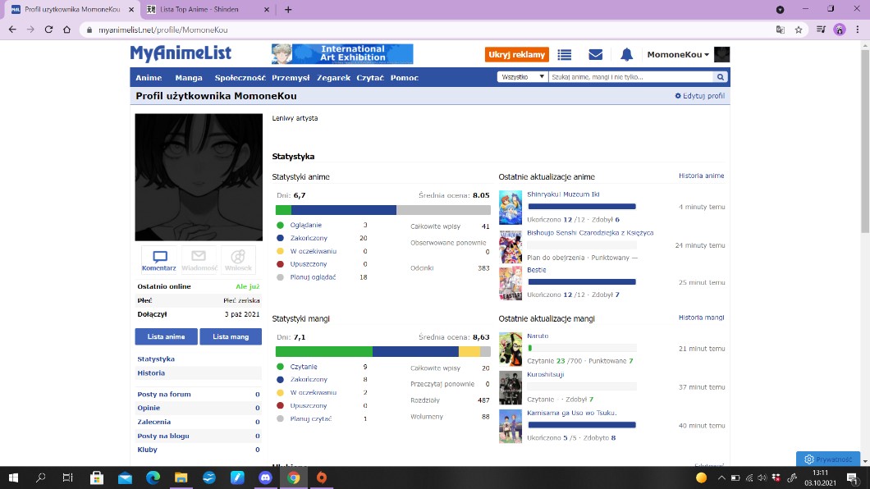
Task: Open the list icon in the header
Action: [564, 55]
